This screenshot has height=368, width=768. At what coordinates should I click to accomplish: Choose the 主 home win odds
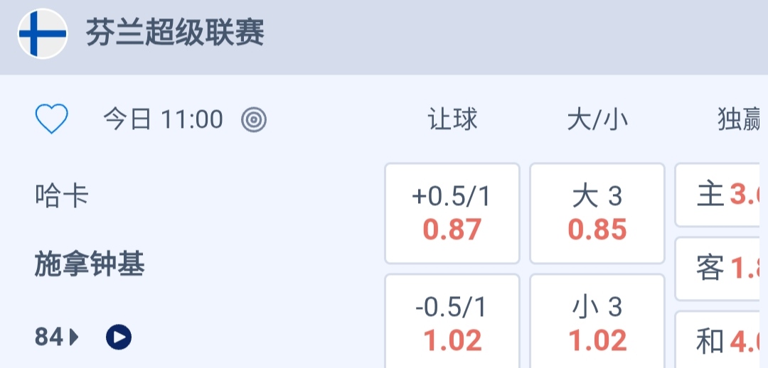click(x=720, y=195)
